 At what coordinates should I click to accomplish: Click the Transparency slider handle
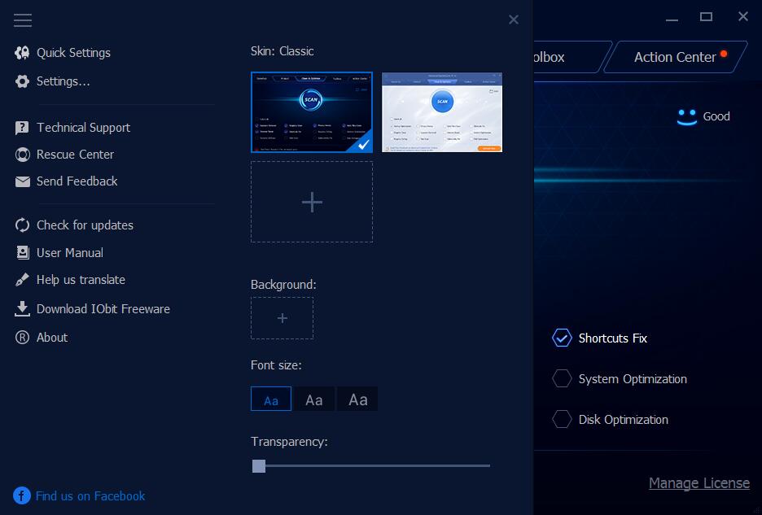point(259,466)
